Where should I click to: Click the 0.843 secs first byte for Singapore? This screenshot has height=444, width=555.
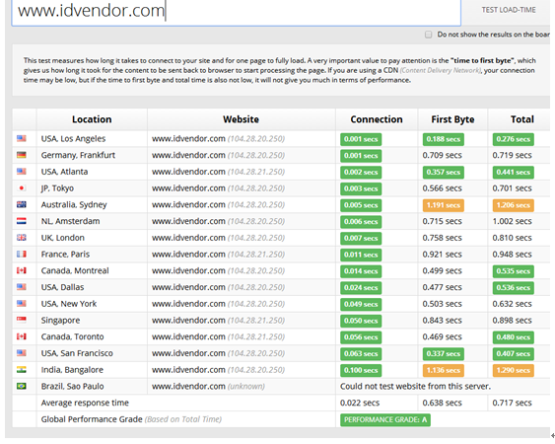[442, 321]
